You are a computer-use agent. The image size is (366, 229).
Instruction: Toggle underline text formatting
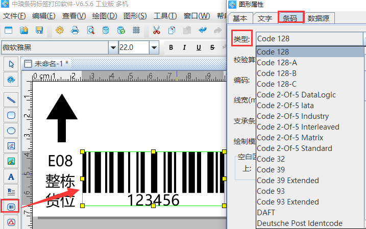[198, 48]
